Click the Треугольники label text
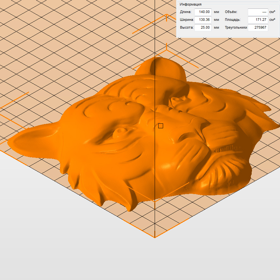 point(236,27)
